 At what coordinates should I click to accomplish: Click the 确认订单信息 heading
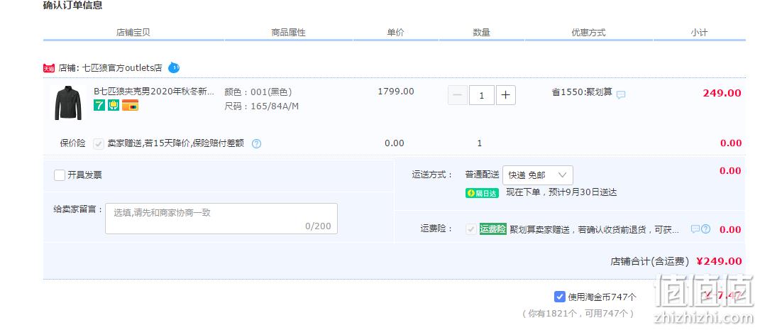pyautogui.click(x=72, y=6)
